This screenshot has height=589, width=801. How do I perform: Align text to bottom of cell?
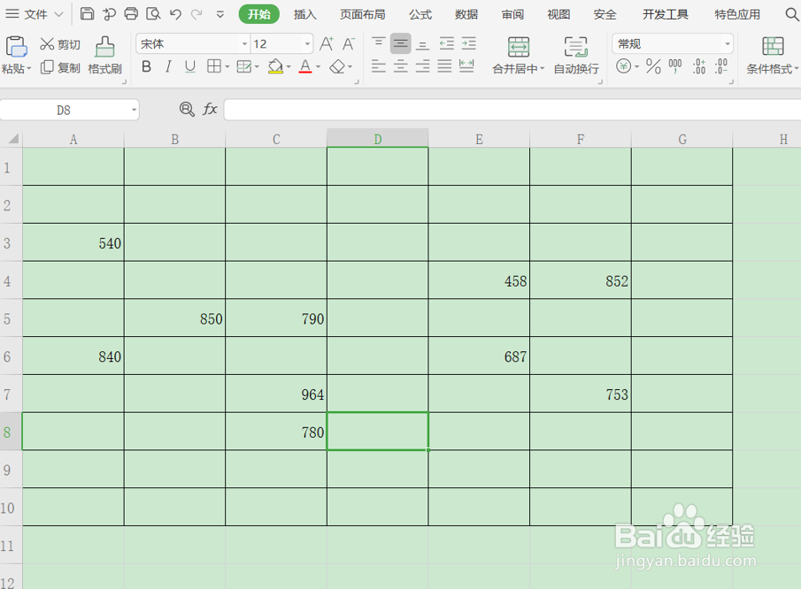click(422, 44)
